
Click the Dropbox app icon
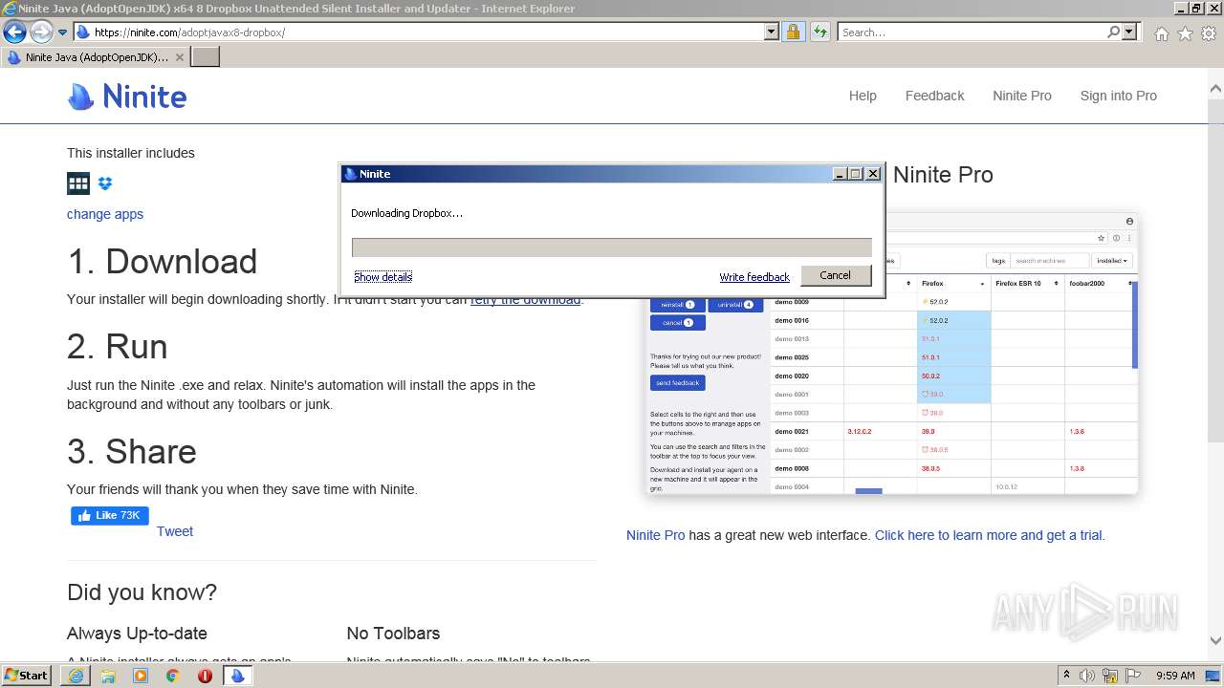105,183
